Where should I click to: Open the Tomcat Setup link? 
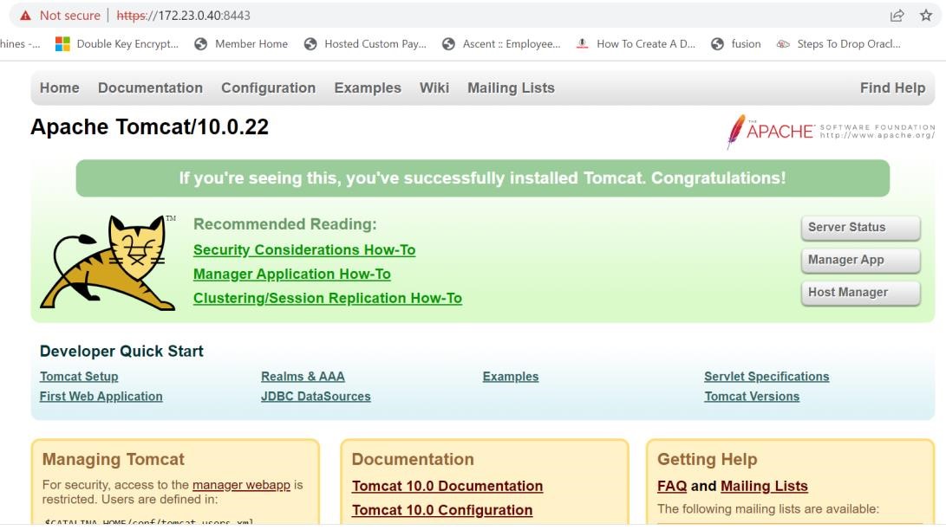click(x=79, y=377)
